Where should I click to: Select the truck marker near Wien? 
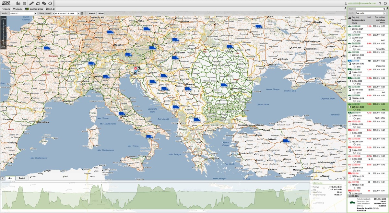coord(152,48)
